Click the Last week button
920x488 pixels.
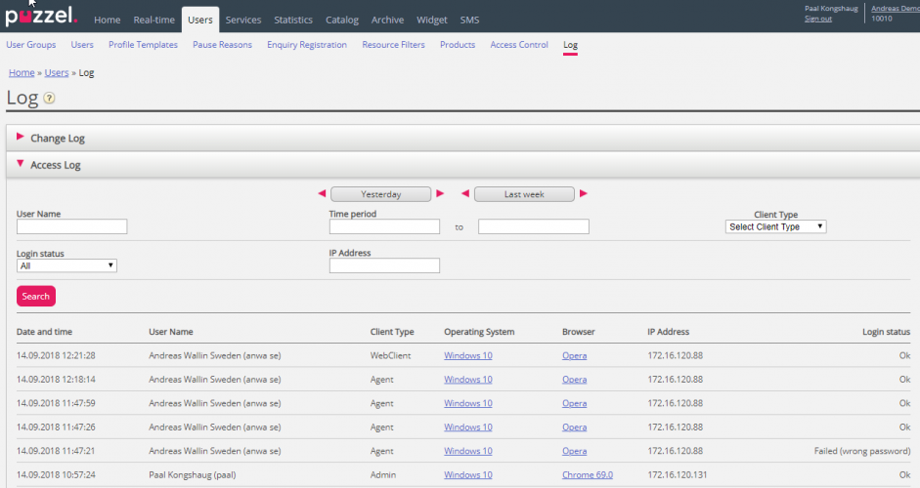pyautogui.click(x=524, y=194)
